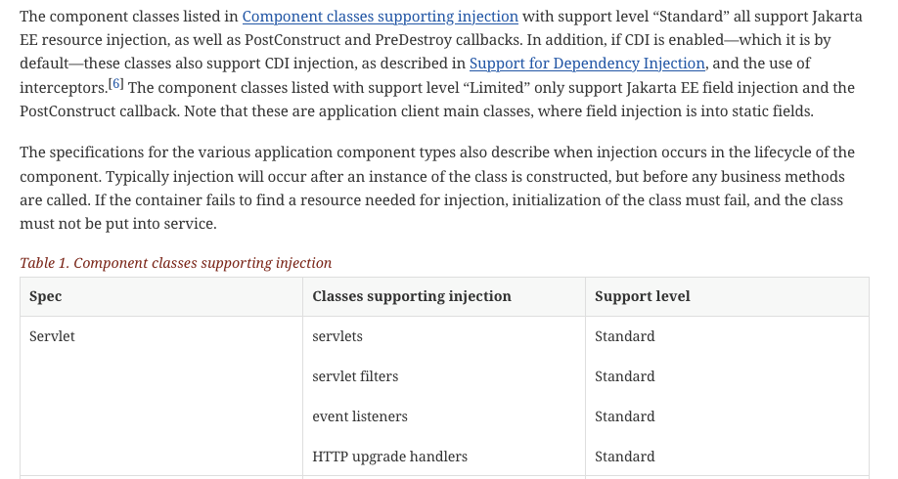The image size is (898, 479).
Task: Click the event listeners table cell
Action: (x=359, y=416)
